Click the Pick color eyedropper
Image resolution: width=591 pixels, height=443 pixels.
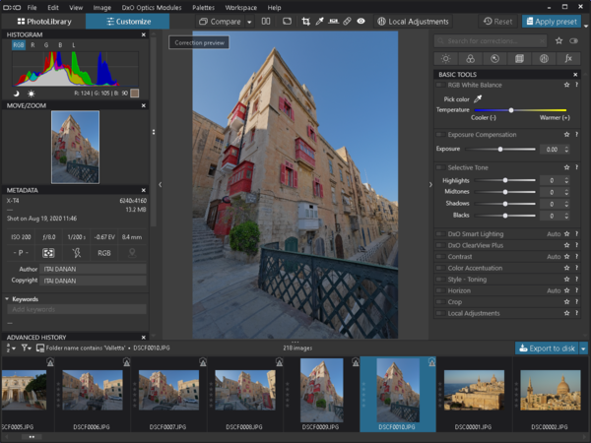pyautogui.click(x=479, y=99)
